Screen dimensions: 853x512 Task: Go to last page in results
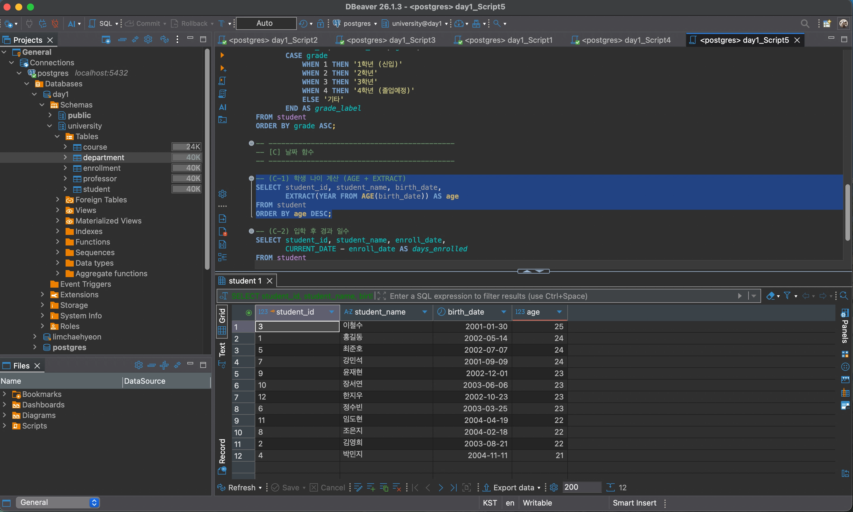click(453, 487)
